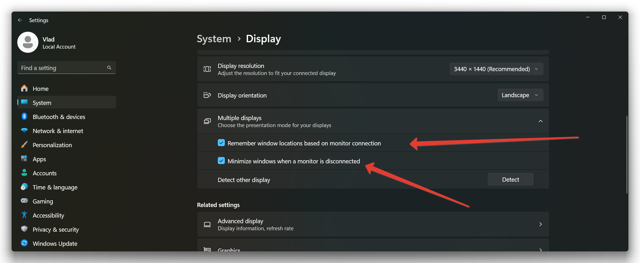The image size is (640, 263).
Task: Click the search magnifier icon
Action: (109, 68)
